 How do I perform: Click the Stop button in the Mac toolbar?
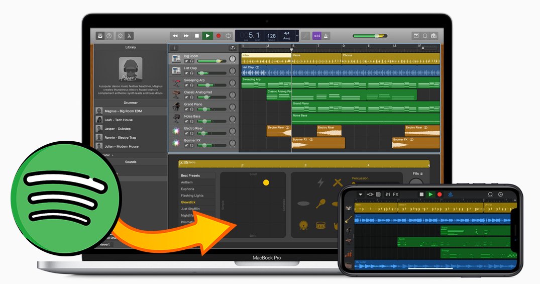[196, 36]
